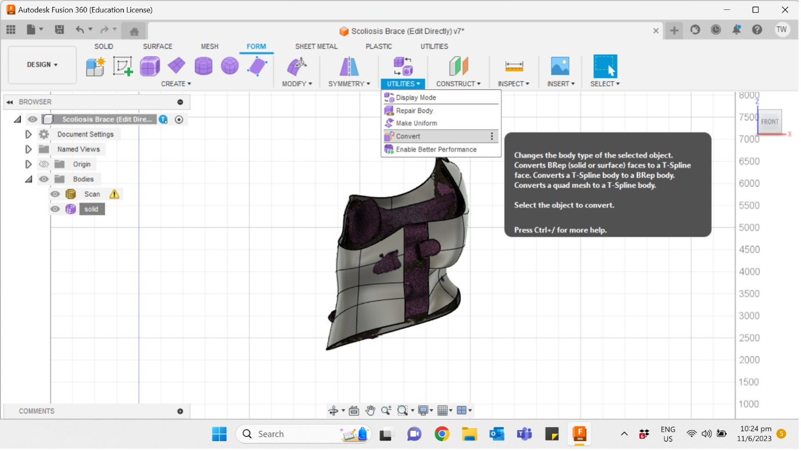This screenshot has height=451, width=801.
Task: Show the Origin folder contents in viewport
Action: pos(44,164)
